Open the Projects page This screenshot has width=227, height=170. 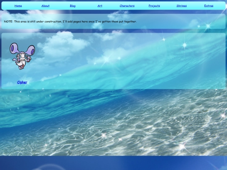pos(154,6)
